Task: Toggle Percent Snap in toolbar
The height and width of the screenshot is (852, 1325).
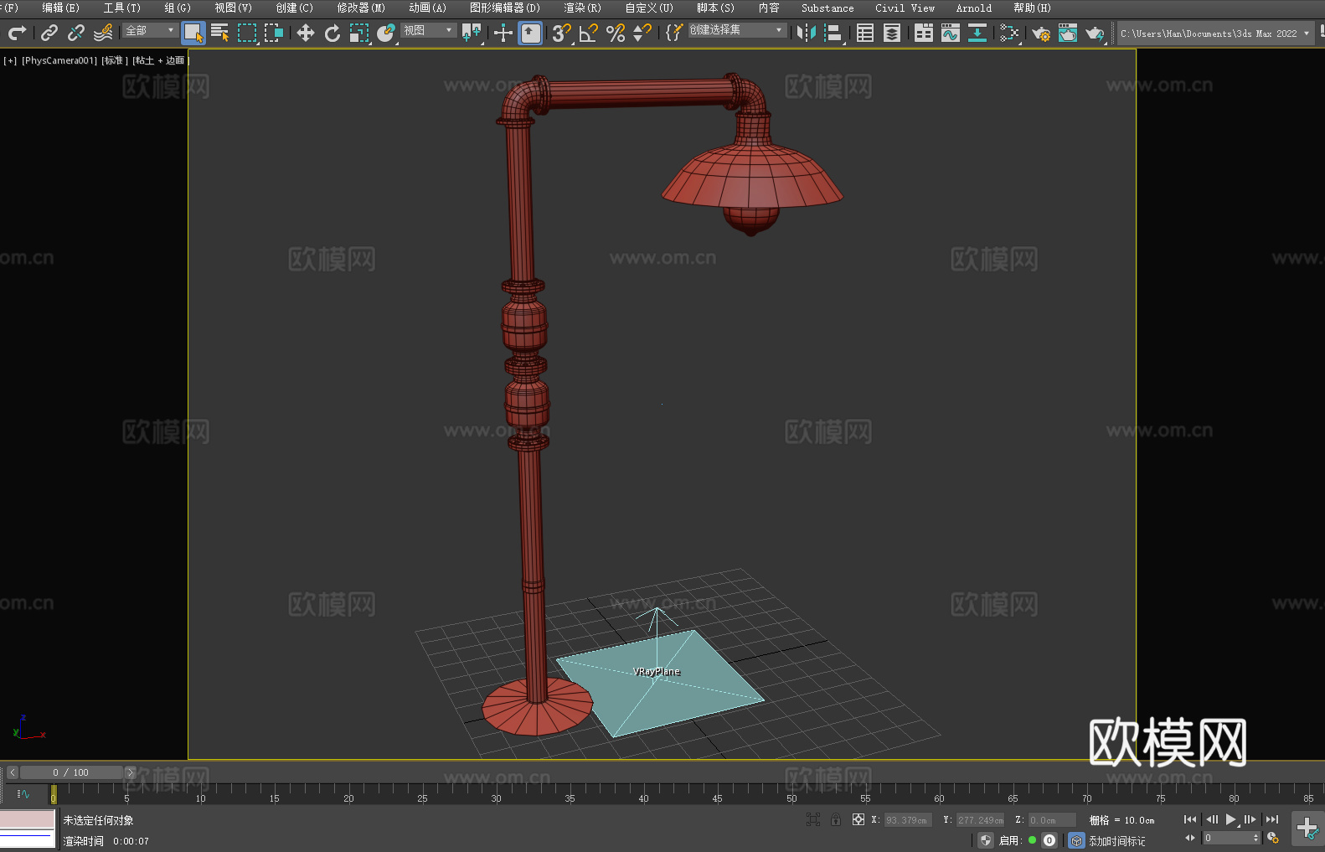Action: click(x=616, y=34)
